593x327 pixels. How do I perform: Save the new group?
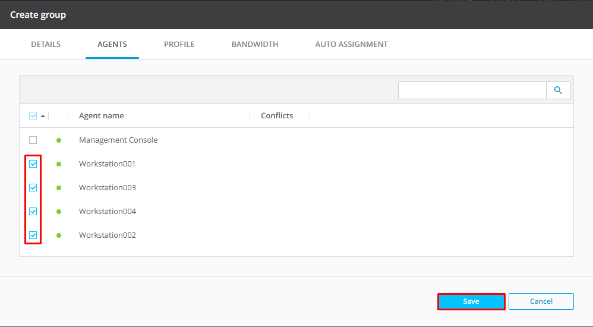point(471,301)
